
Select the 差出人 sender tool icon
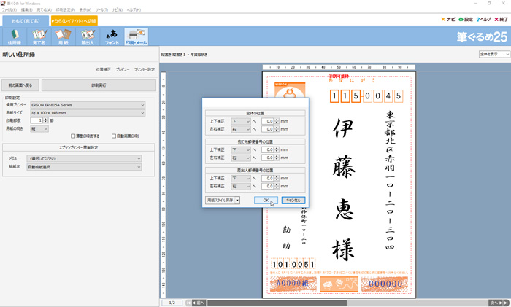click(x=88, y=36)
